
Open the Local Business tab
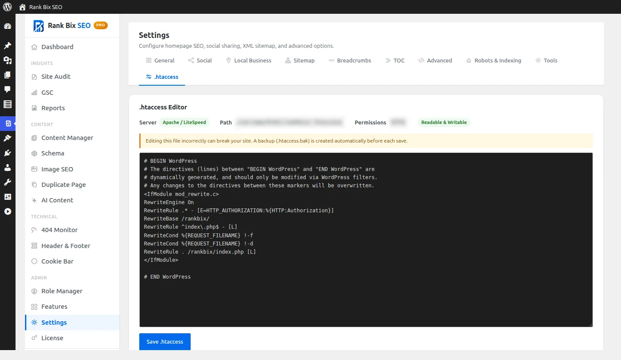coord(249,61)
